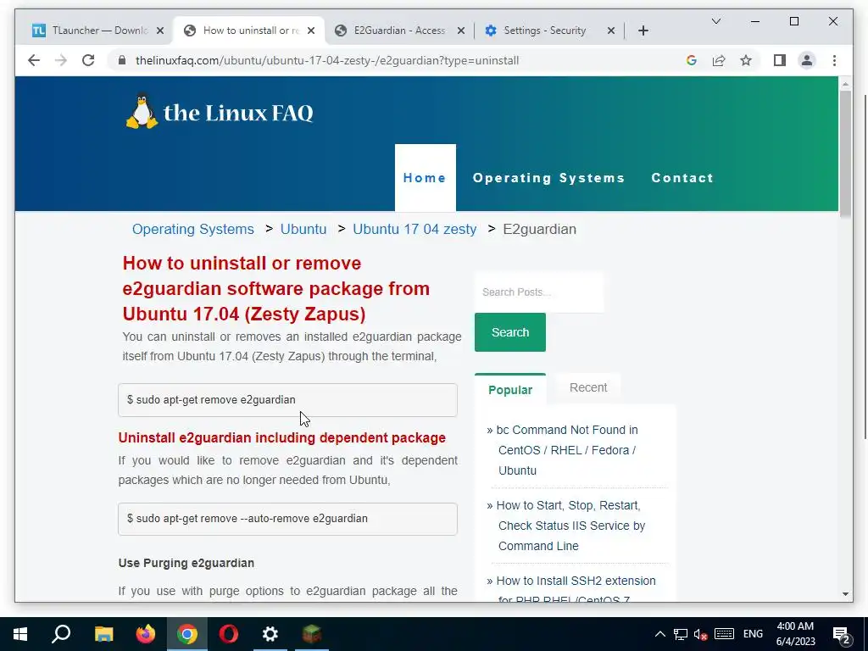Follow the Ubuntu breadcrumb link
This screenshot has width=868, height=651.
[x=303, y=229]
